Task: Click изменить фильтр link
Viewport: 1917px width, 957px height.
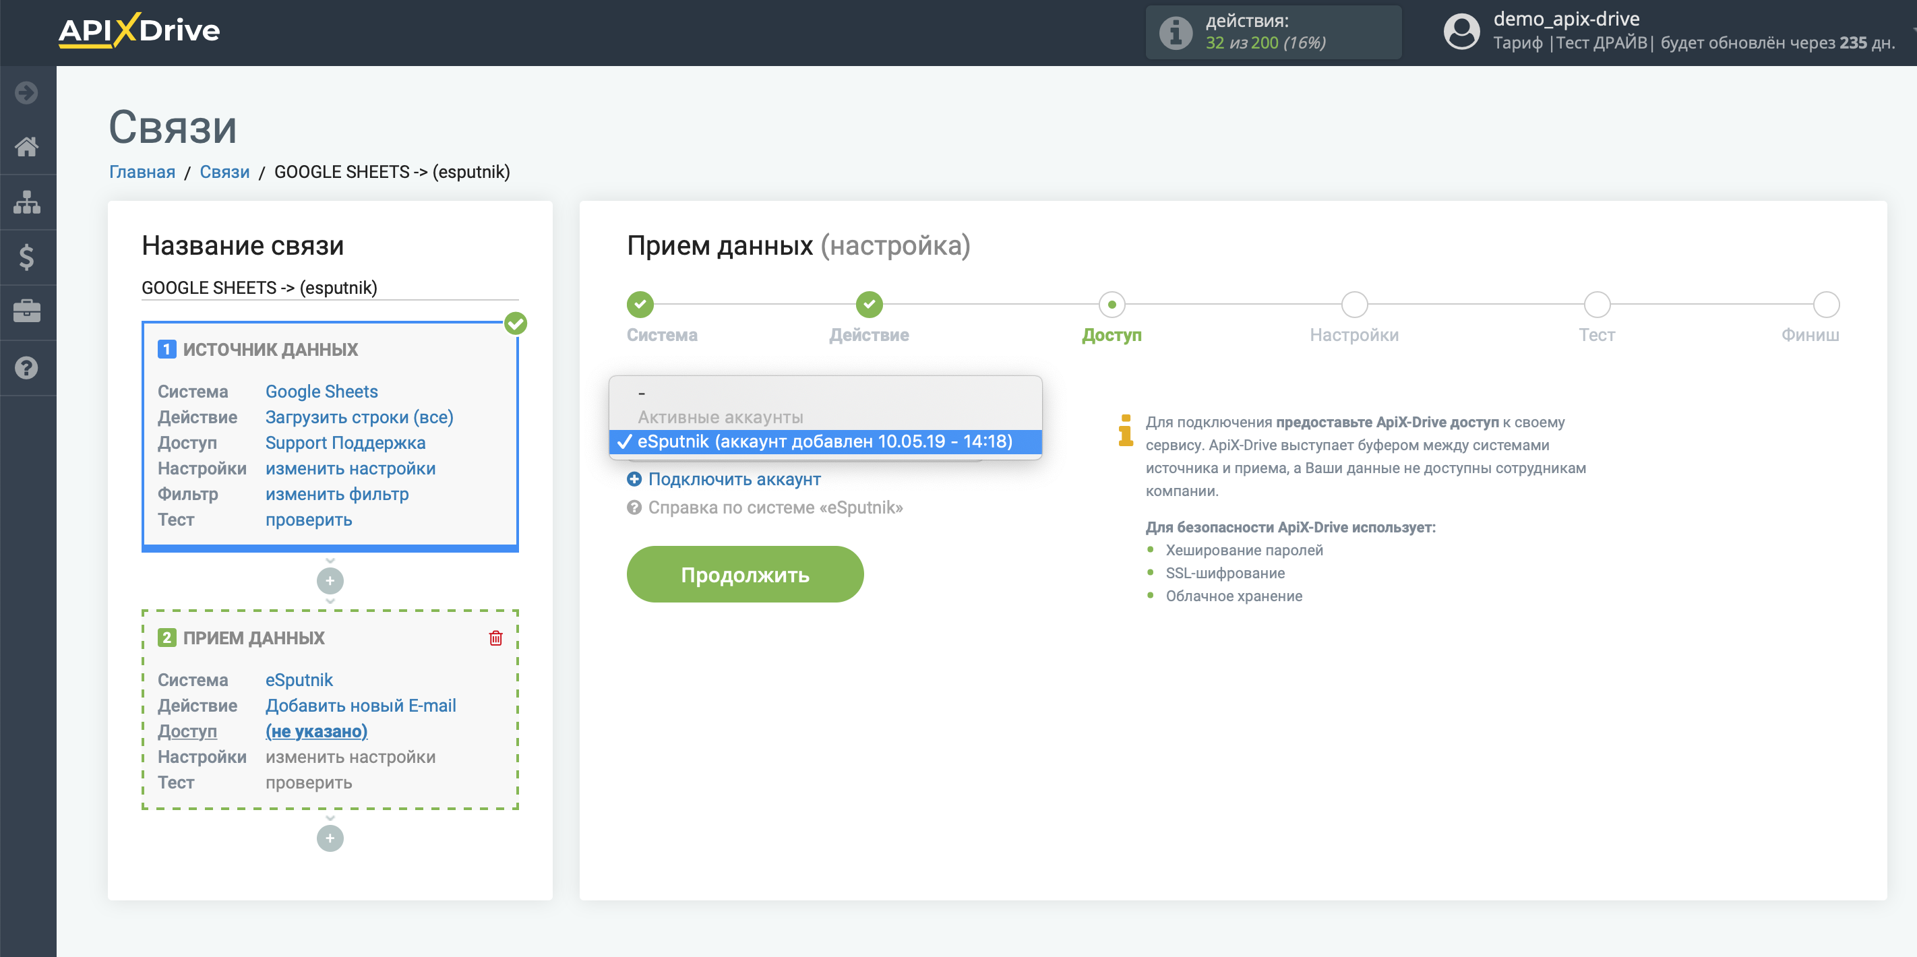Action: coord(337,494)
